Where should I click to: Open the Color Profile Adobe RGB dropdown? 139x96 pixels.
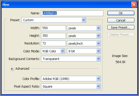point(71,79)
